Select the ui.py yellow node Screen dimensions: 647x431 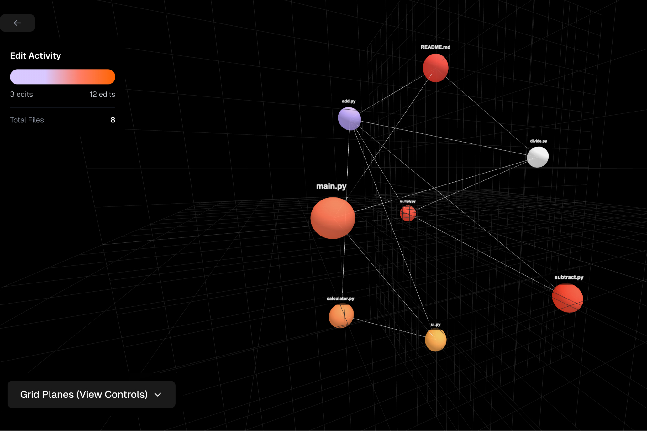435,340
